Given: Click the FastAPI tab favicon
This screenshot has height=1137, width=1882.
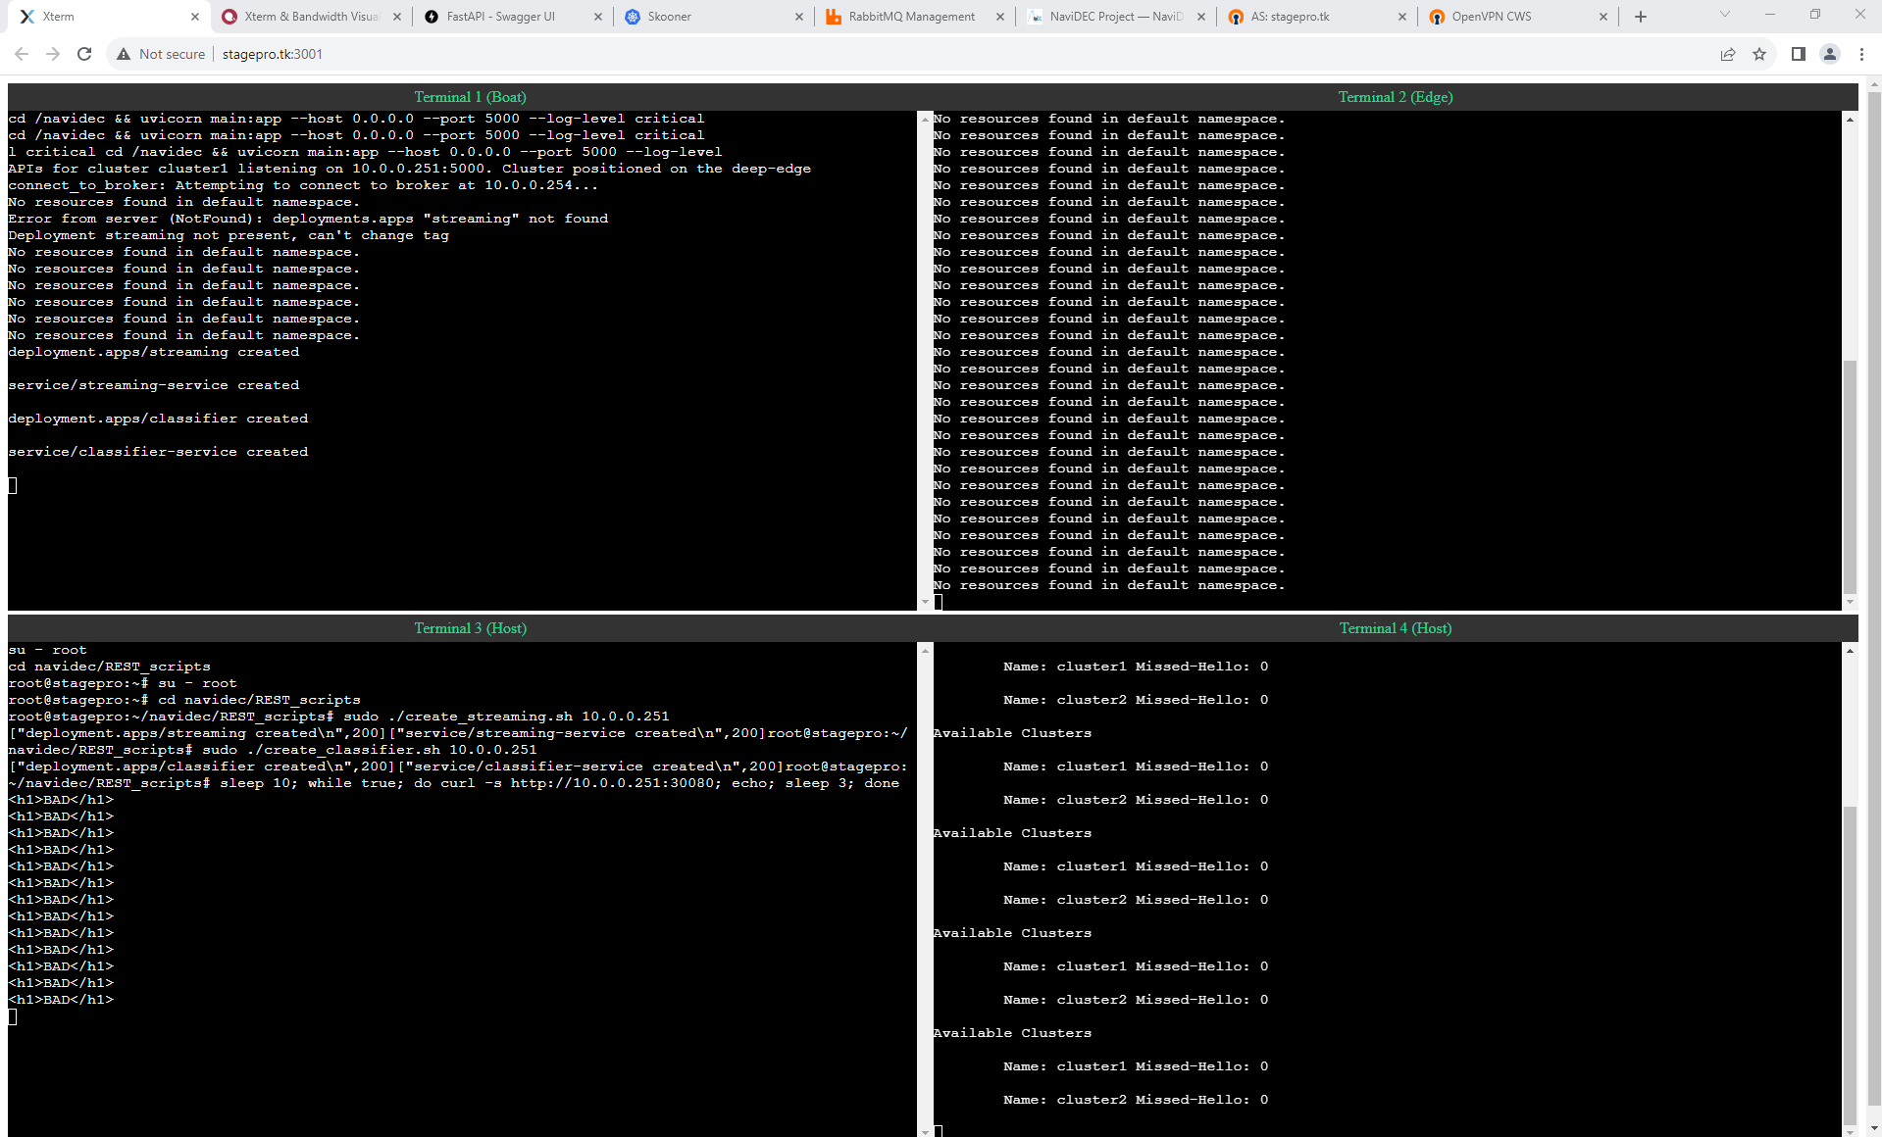Looking at the screenshot, I should click(432, 17).
